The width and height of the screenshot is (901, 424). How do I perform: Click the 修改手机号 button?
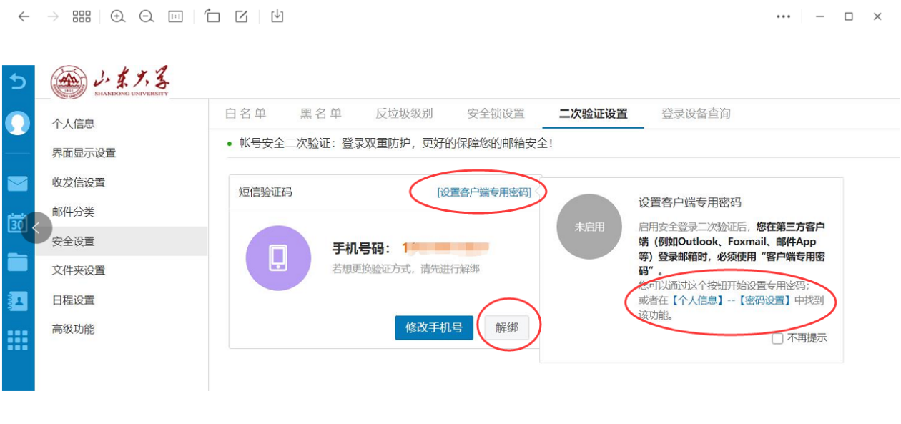434,327
